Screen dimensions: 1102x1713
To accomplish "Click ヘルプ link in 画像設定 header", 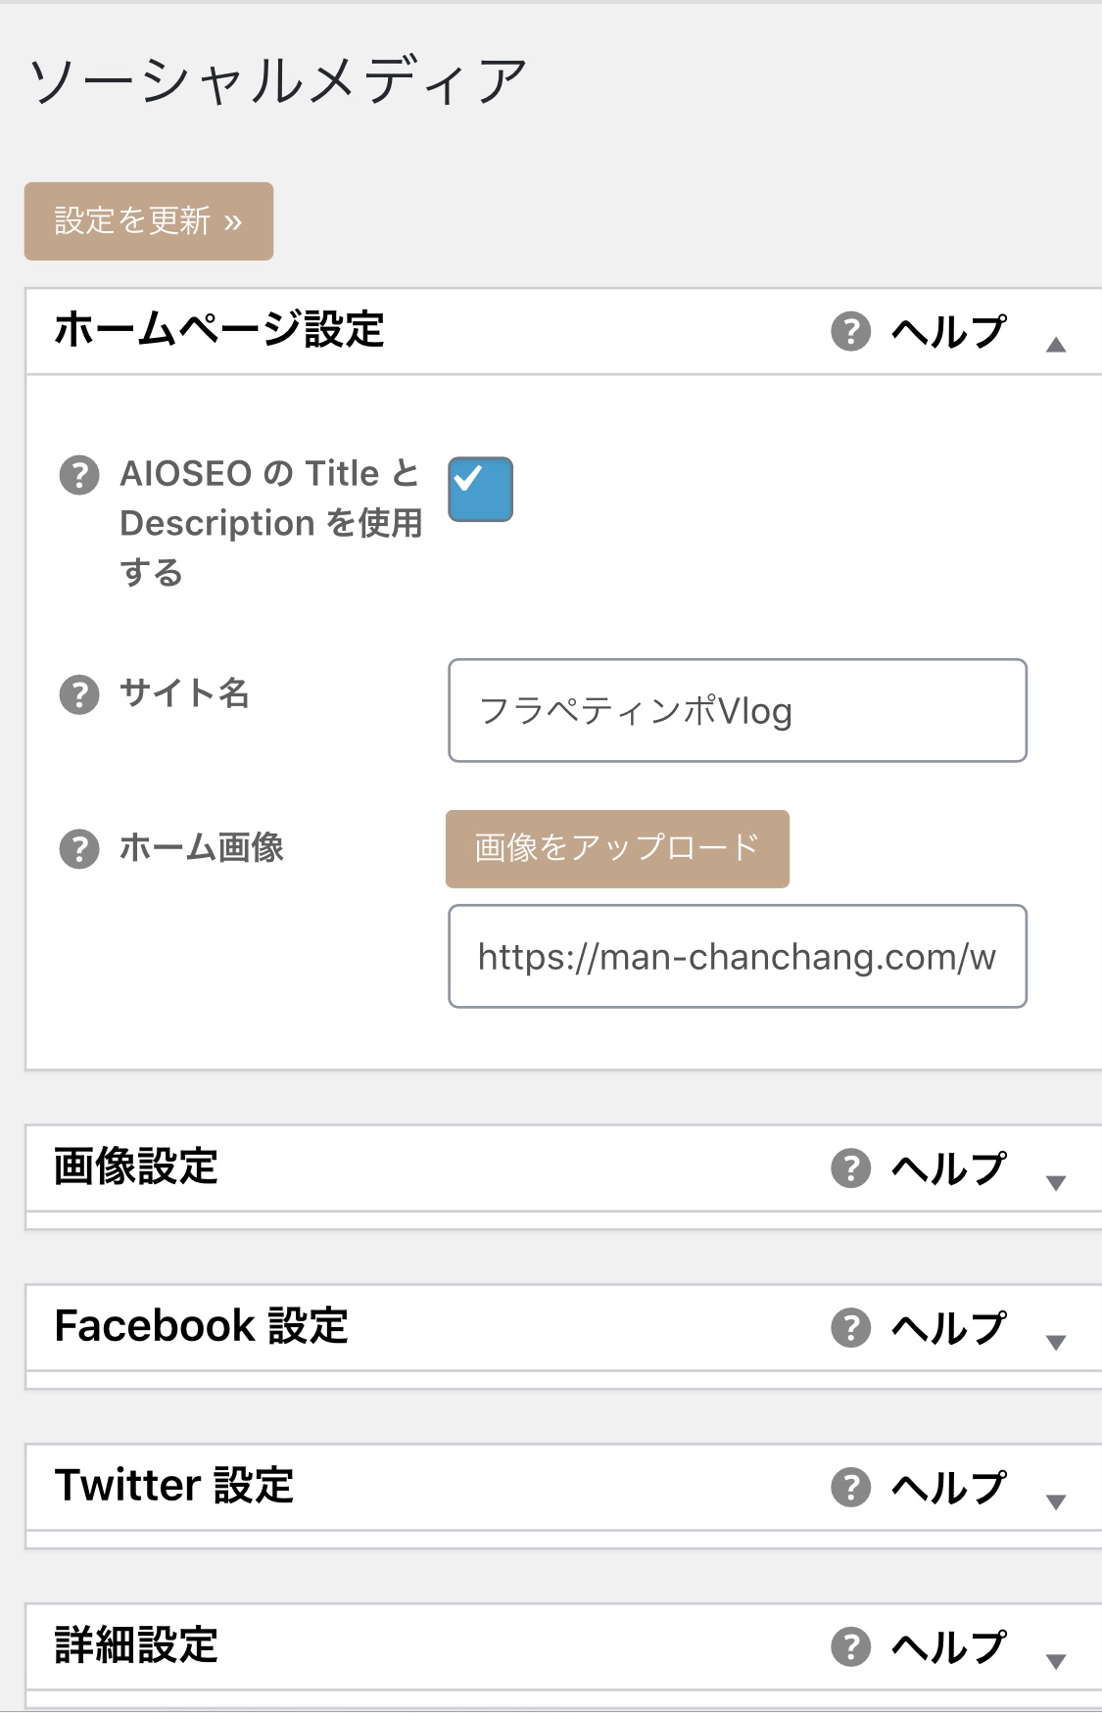I will [x=948, y=1167].
